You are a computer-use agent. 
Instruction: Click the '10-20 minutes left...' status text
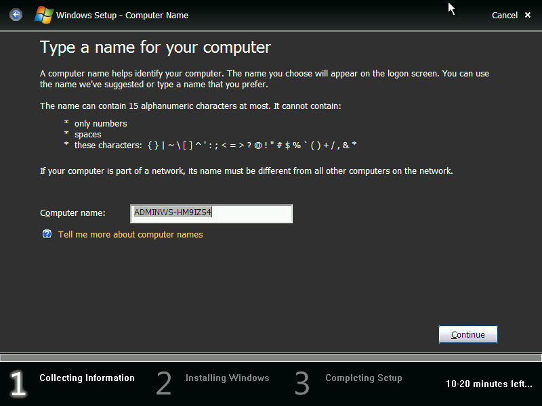pyautogui.click(x=488, y=384)
